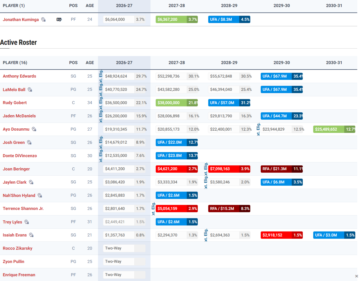
Task: Open the Enrique Freeman player link
Action: (x=19, y=275)
